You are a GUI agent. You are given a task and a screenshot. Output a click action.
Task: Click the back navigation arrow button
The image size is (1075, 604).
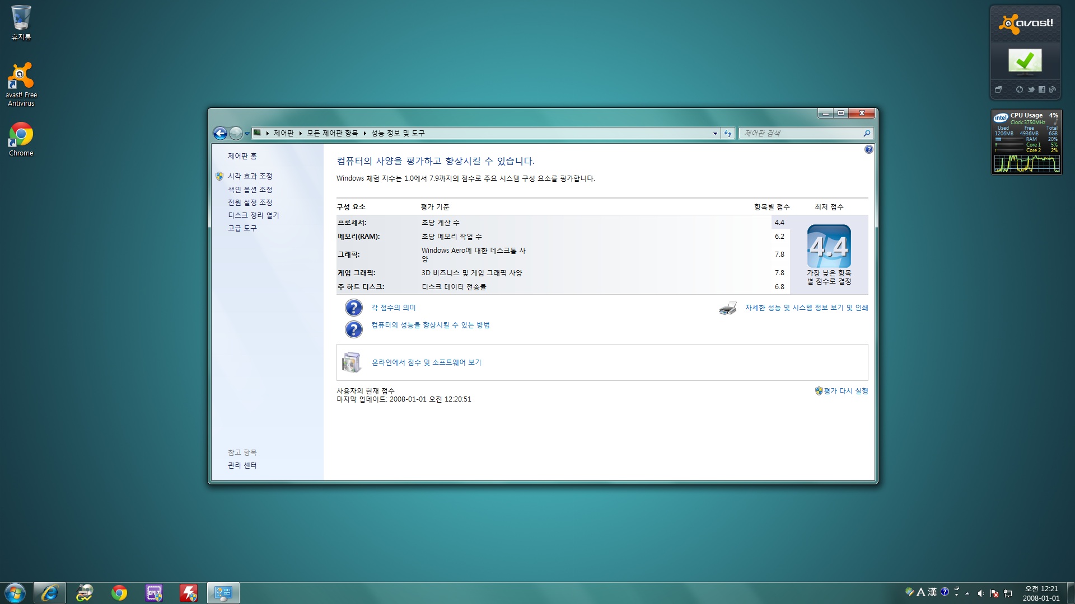[220, 133]
